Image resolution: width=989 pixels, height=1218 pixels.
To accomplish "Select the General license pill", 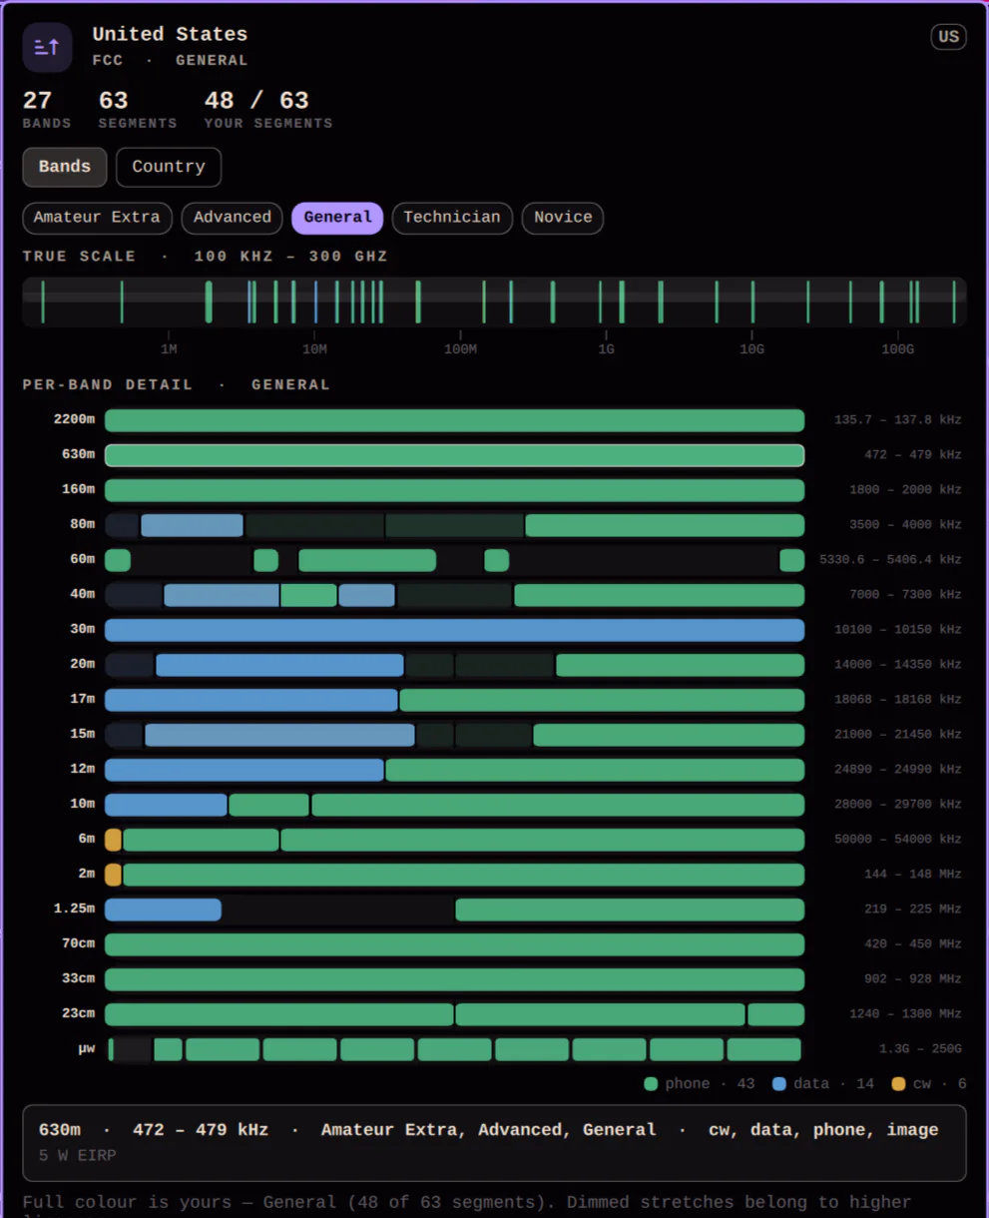I will 337,218.
